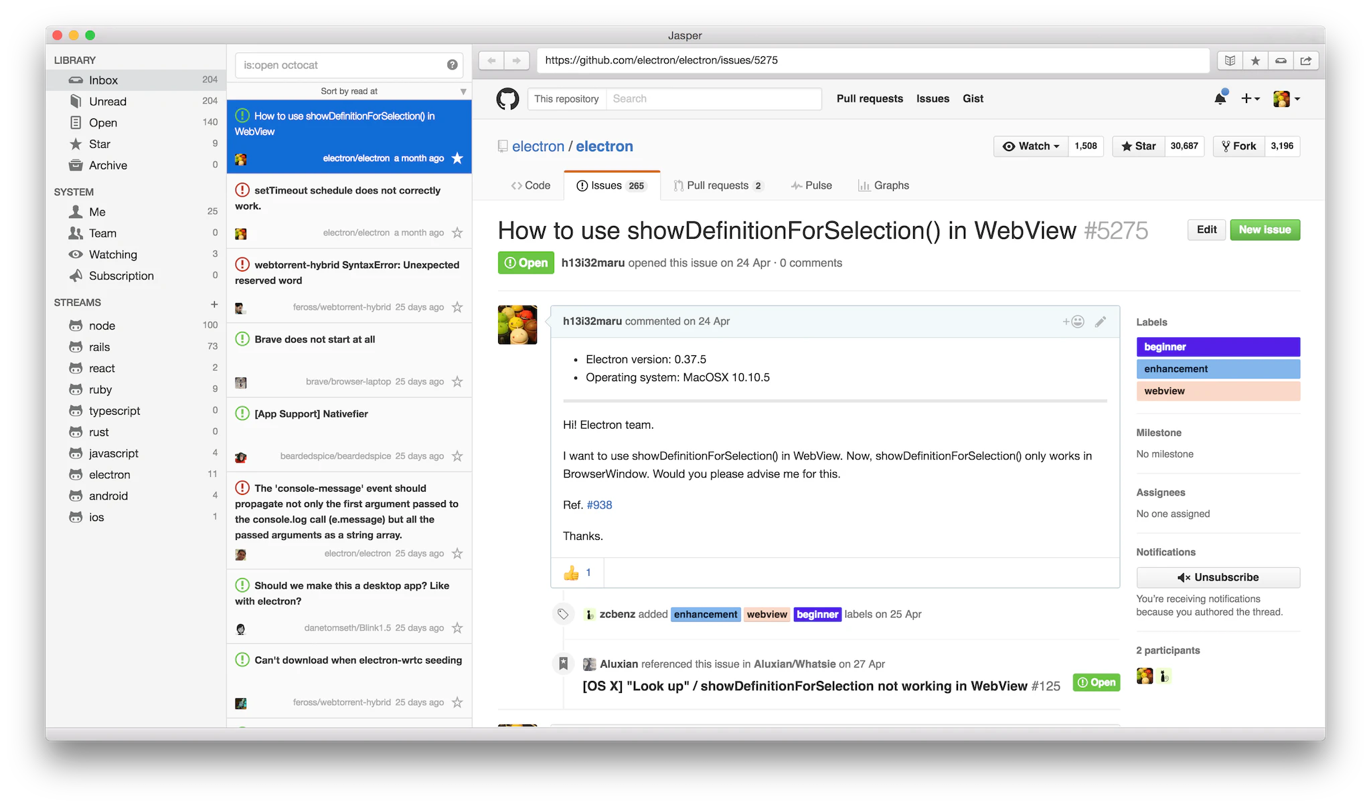Expand the Watch dropdown button
This screenshot has width=1371, height=806.
1031,146
